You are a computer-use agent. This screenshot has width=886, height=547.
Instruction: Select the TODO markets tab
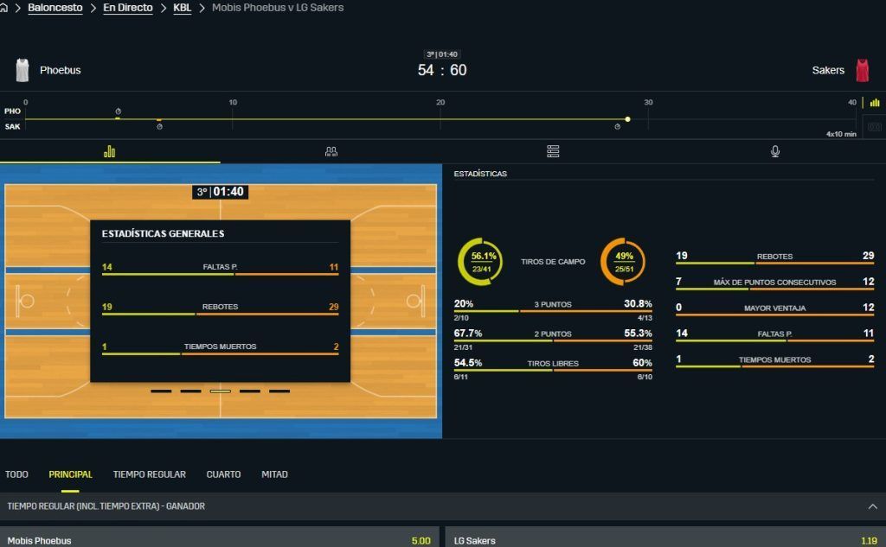[16, 474]
